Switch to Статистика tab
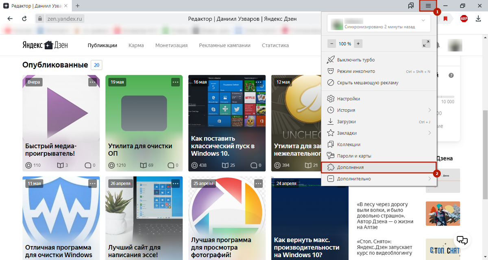This screenshot has width=488, height=260. [x=275, y=45]
